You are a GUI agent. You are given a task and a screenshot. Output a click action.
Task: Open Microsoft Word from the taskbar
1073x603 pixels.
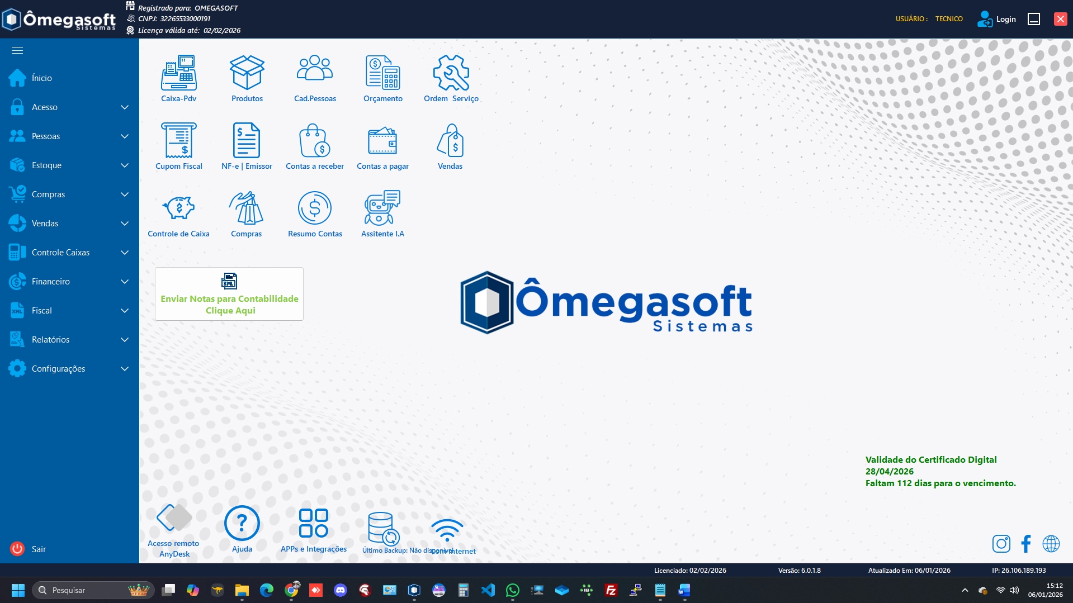685,590
